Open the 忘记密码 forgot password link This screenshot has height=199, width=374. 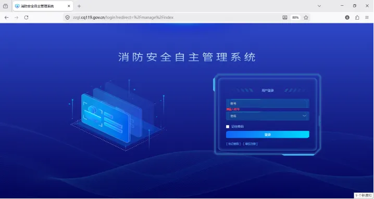(233, 144)
